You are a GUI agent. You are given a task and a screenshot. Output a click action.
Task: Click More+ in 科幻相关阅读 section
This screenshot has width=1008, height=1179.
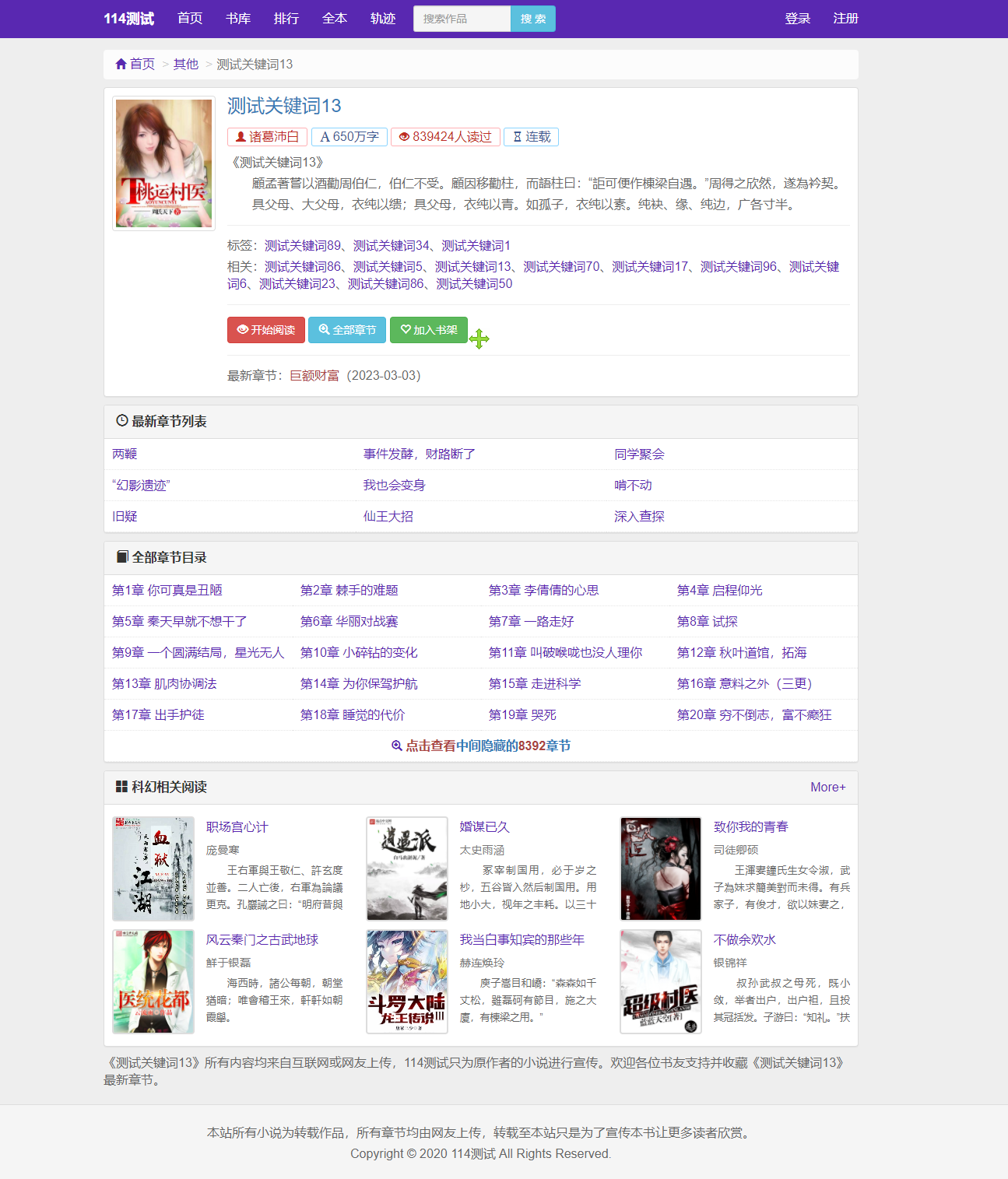[x=828, y=787]
